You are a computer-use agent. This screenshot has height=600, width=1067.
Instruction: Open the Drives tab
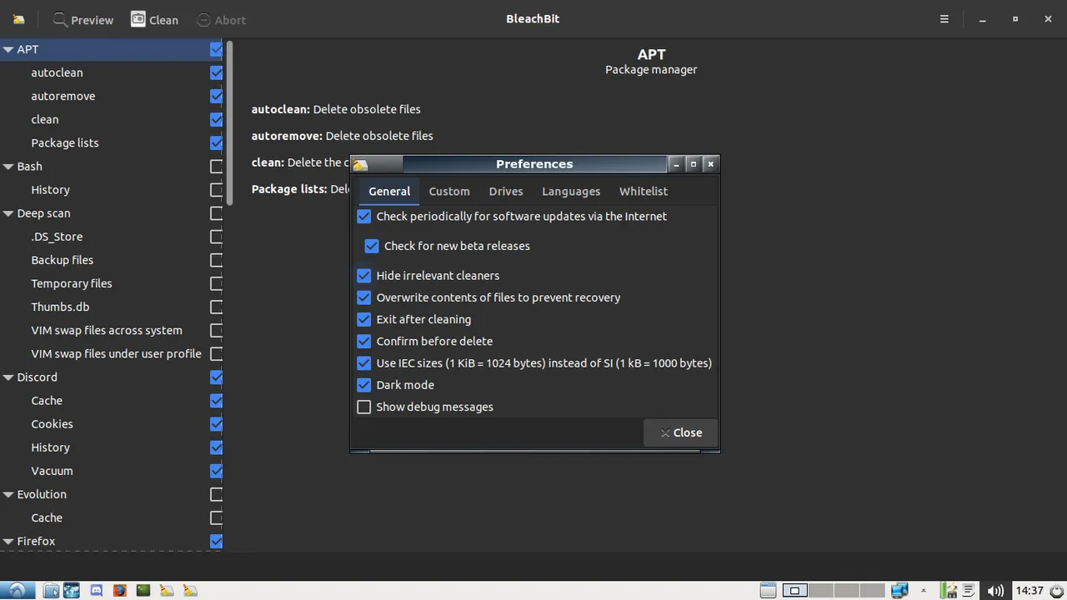[506, 191]
